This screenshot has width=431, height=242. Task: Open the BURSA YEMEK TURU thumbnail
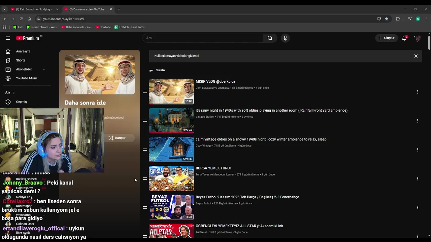click(x=171, y=178)
